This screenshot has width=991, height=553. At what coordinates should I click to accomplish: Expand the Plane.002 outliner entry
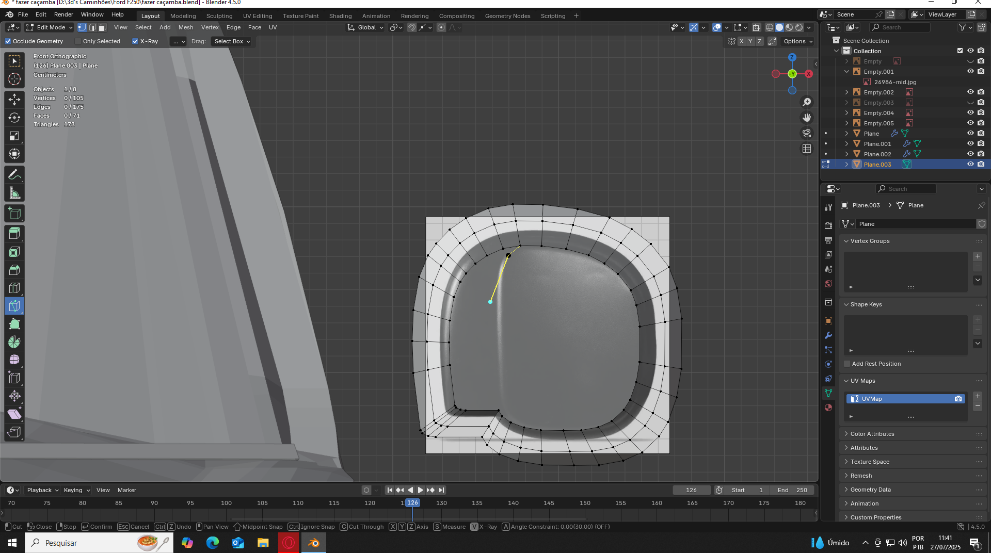tap(846, 154)
